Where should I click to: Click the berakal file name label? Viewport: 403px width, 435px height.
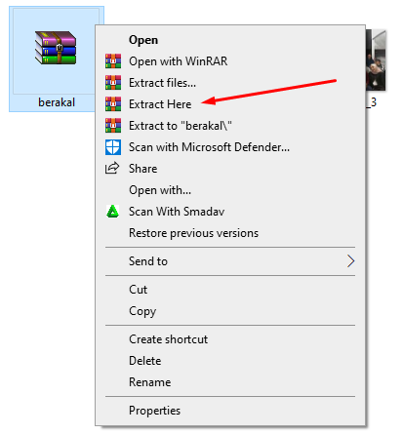tap(57, 102)
